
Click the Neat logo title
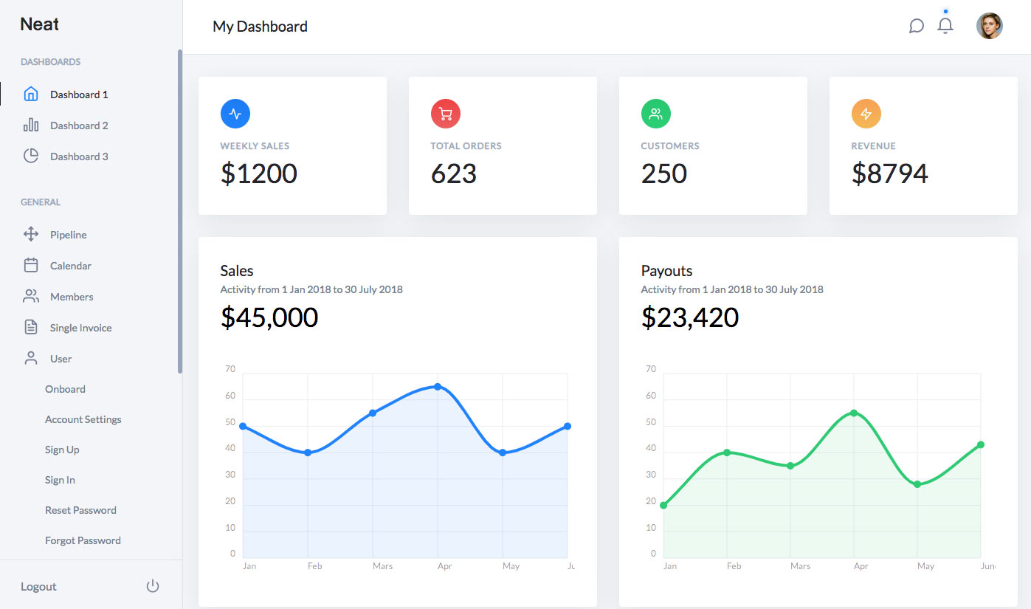(40, 24)
